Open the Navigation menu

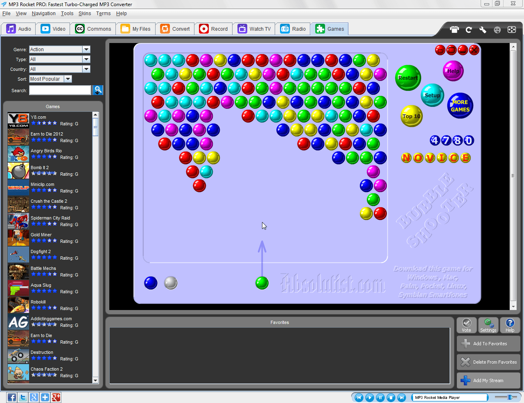click(x=44, y=14)
